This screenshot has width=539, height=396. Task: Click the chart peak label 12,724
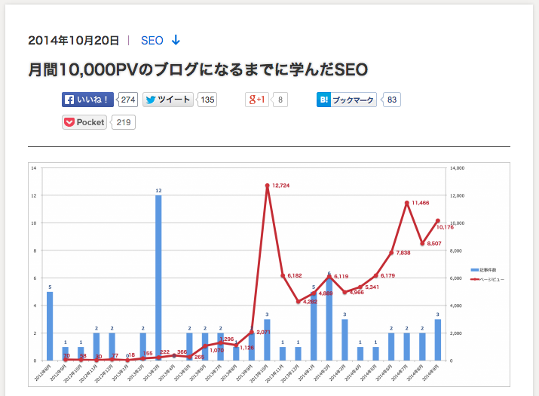[281, 186]
